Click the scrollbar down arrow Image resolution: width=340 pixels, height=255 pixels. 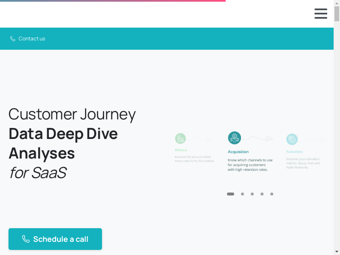pyautogui.click(x=337, y=251)
